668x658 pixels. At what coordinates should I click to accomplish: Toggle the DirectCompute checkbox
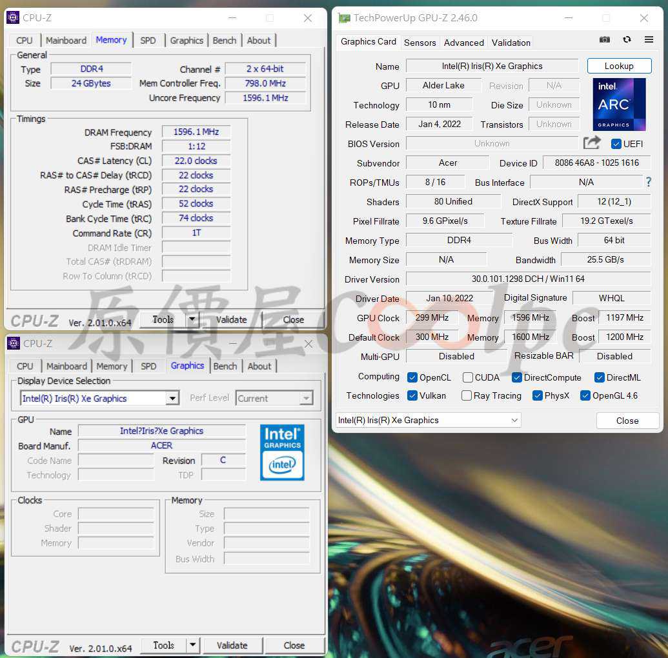pos(517,377)
